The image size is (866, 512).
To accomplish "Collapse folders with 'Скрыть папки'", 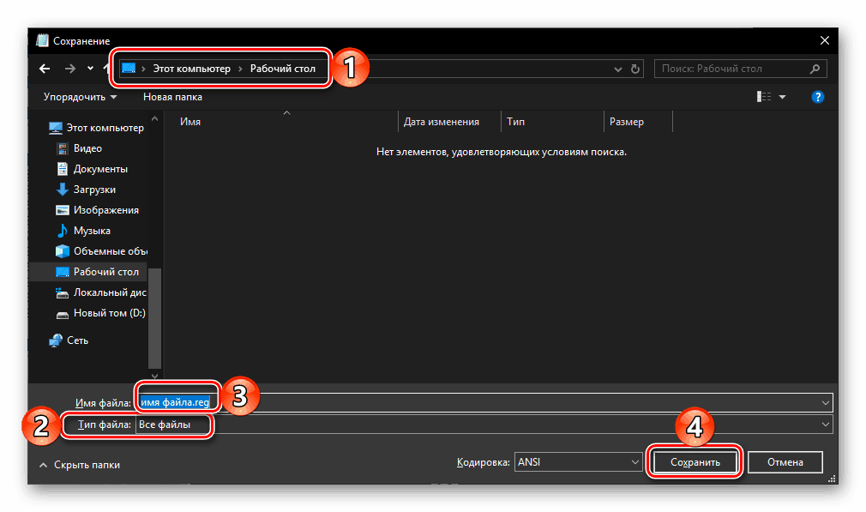I will [x=80, y=465].
